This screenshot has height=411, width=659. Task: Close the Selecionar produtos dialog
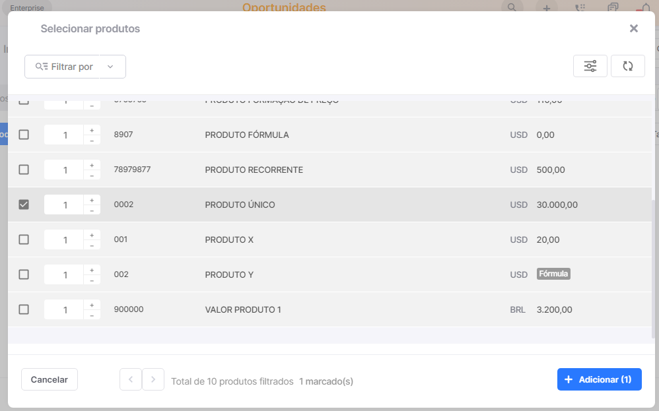tap(633, 28)
